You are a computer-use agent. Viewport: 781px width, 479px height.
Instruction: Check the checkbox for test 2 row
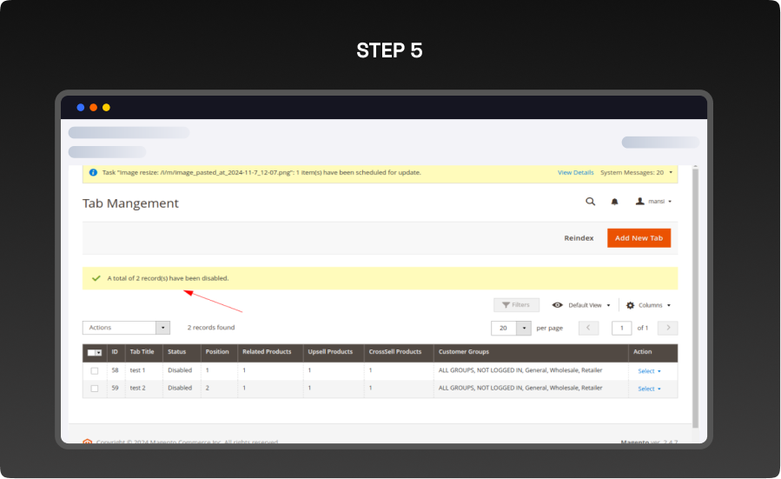(95, 389)
